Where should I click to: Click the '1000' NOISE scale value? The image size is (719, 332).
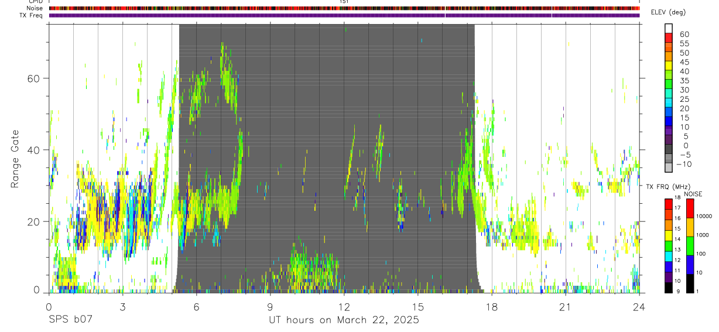click(702, 235)
